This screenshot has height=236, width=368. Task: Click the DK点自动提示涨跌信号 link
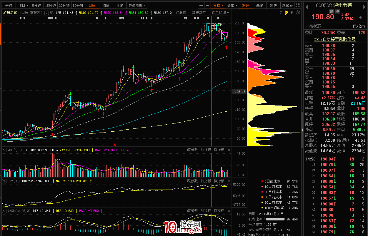[335, 39]
